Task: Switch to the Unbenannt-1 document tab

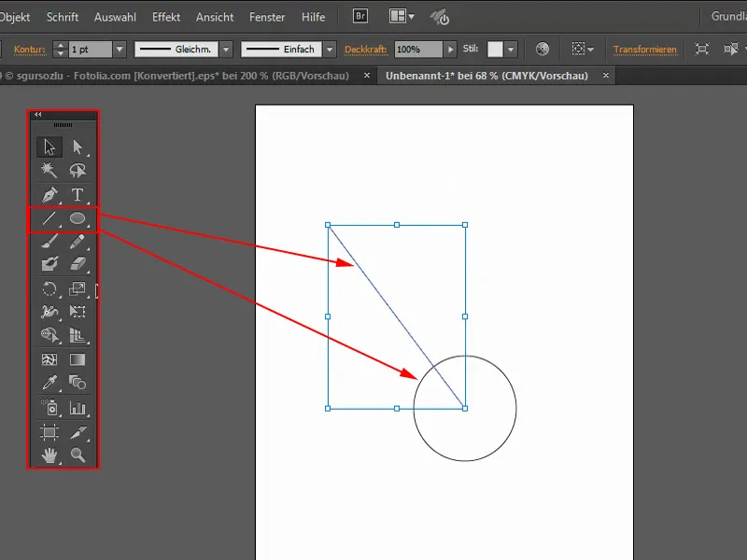Action: point(486,76)
